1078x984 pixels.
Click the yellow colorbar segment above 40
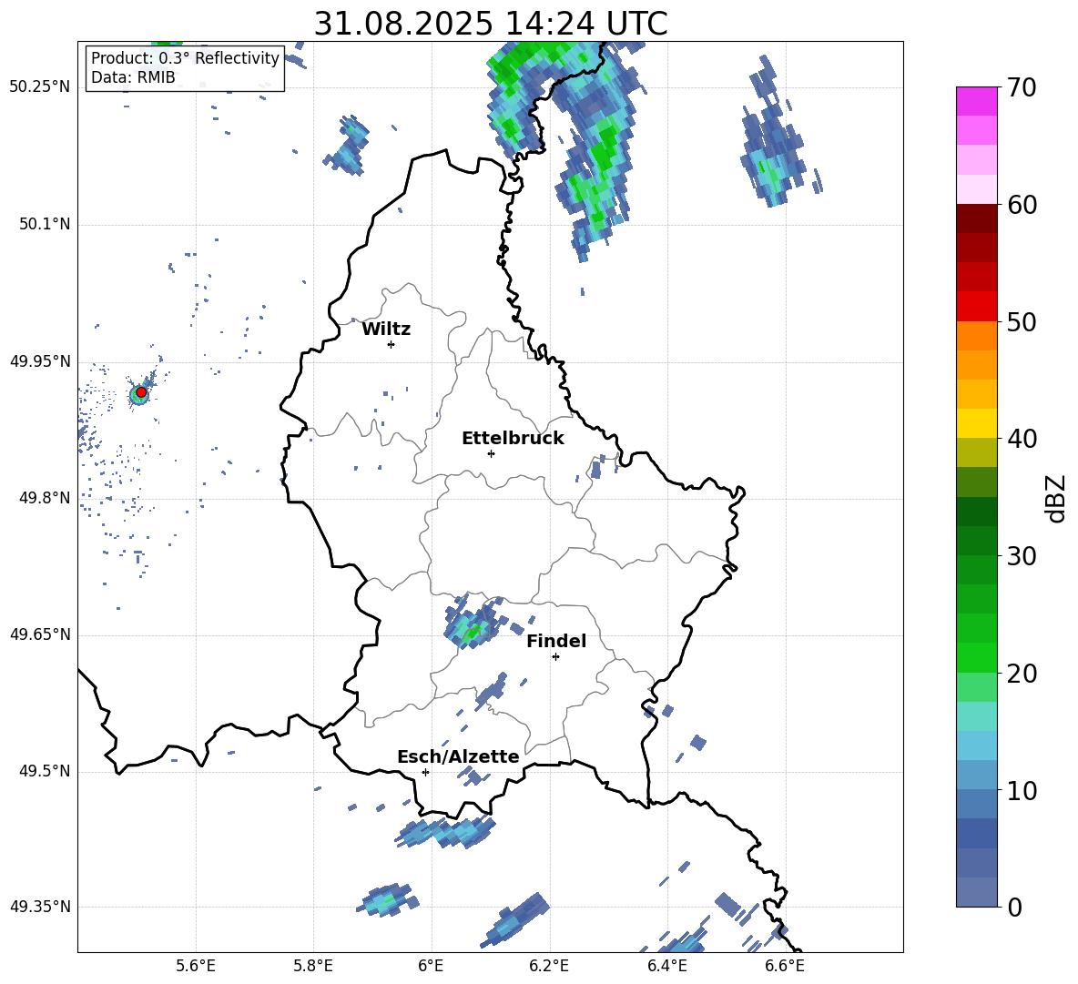pos(976,423)
